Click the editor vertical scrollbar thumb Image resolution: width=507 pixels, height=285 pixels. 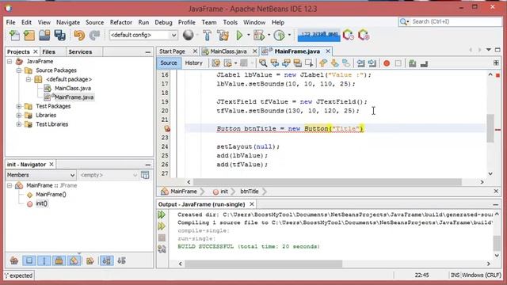pyautogui.click(x=490, y=128)
